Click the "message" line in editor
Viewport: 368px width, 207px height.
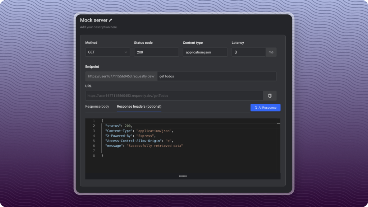(144, 146)
